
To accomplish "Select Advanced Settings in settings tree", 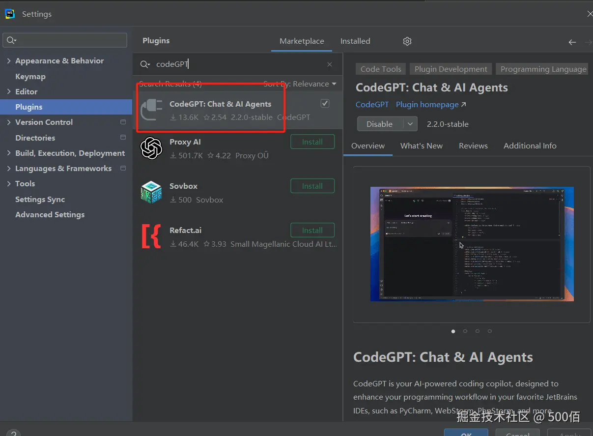I will tap(50, 214).
